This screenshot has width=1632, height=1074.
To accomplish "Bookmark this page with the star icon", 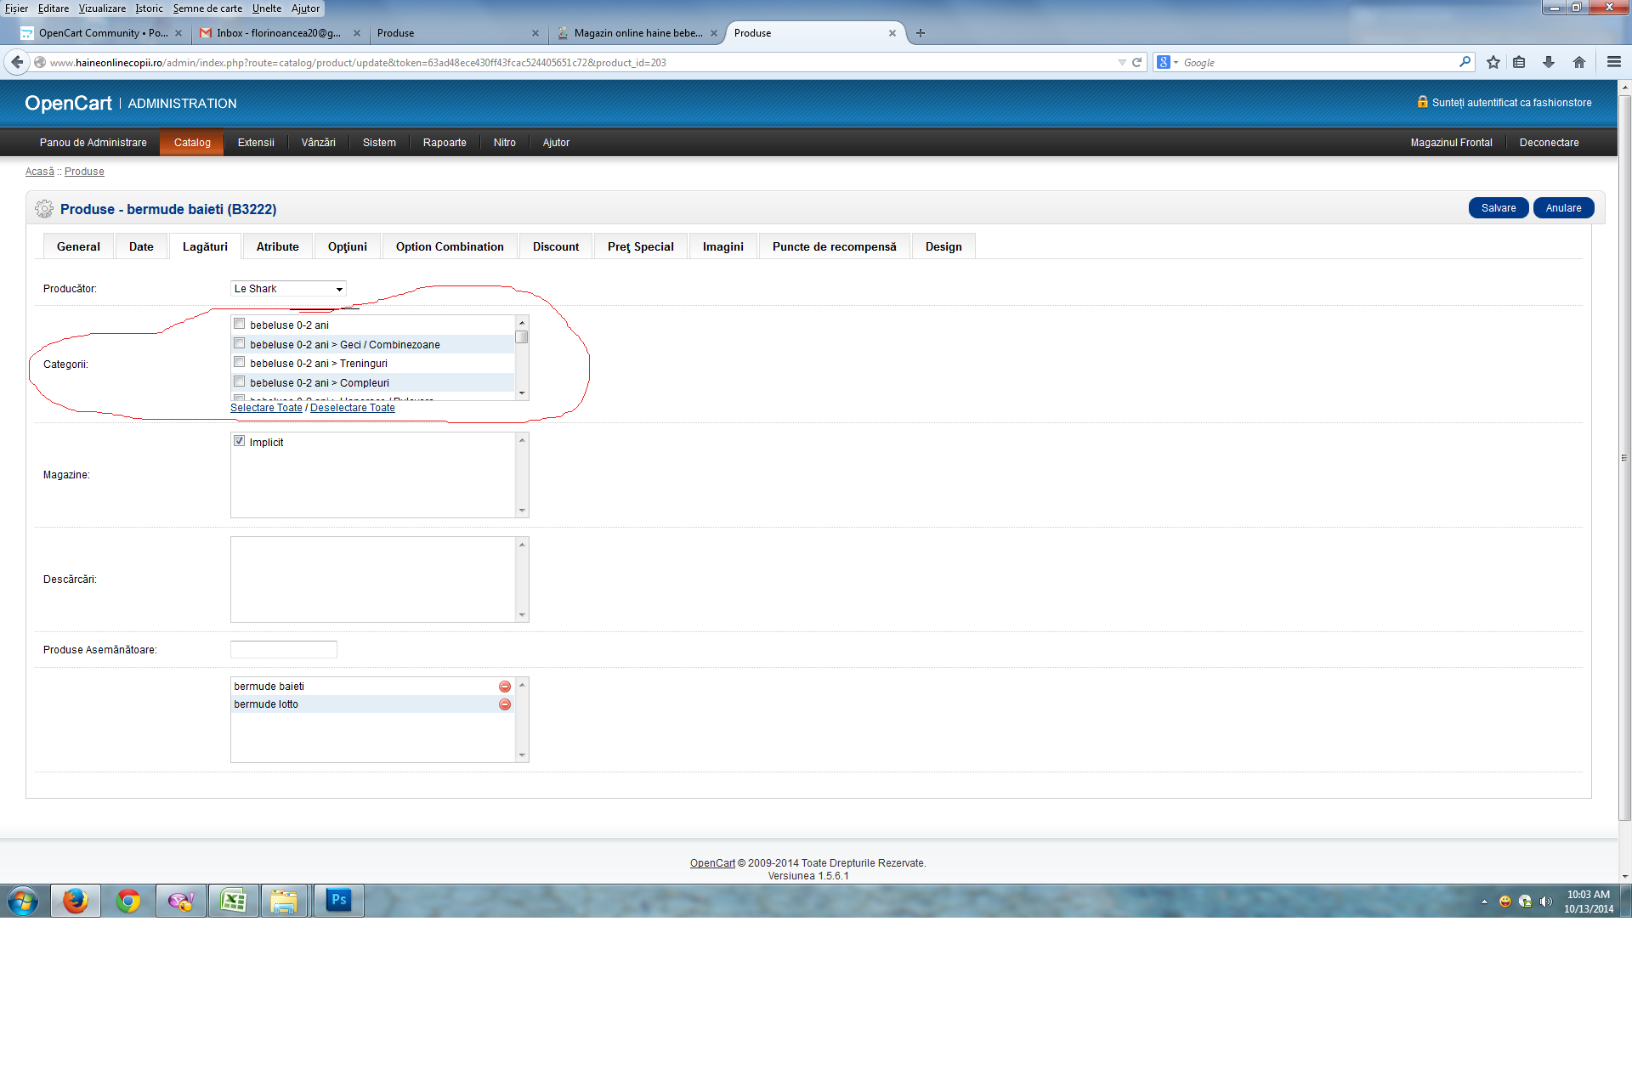I will pyautogui.click(x=1493, y=62).
